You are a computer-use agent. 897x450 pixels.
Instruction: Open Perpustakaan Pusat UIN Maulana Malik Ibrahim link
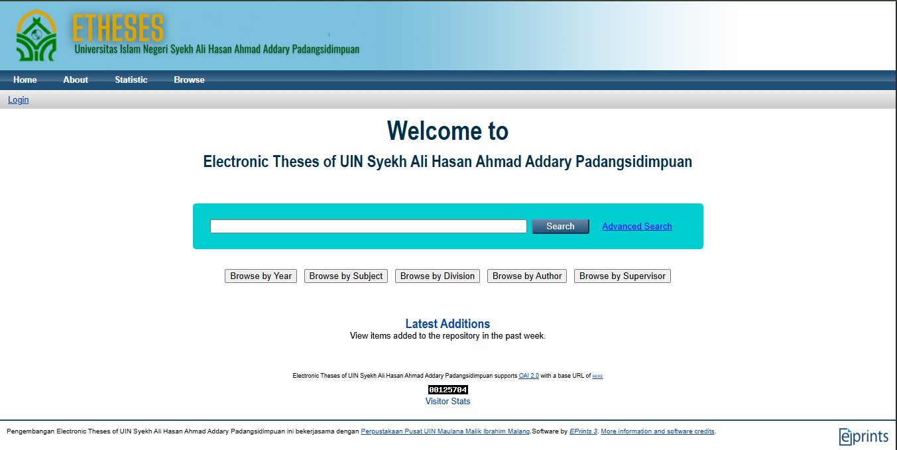click(x=446, y=431)
